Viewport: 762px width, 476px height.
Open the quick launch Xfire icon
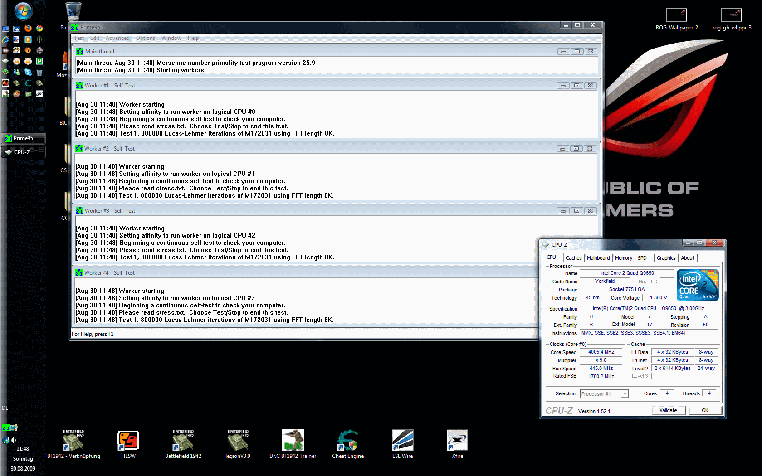39,94
